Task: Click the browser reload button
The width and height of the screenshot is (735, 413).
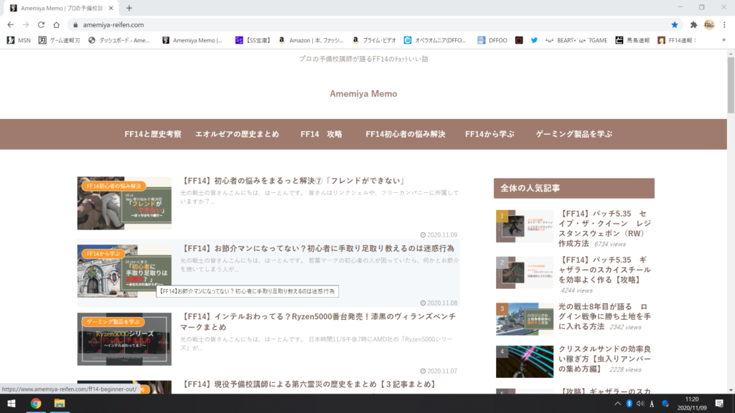Action: tap(40, 24)
